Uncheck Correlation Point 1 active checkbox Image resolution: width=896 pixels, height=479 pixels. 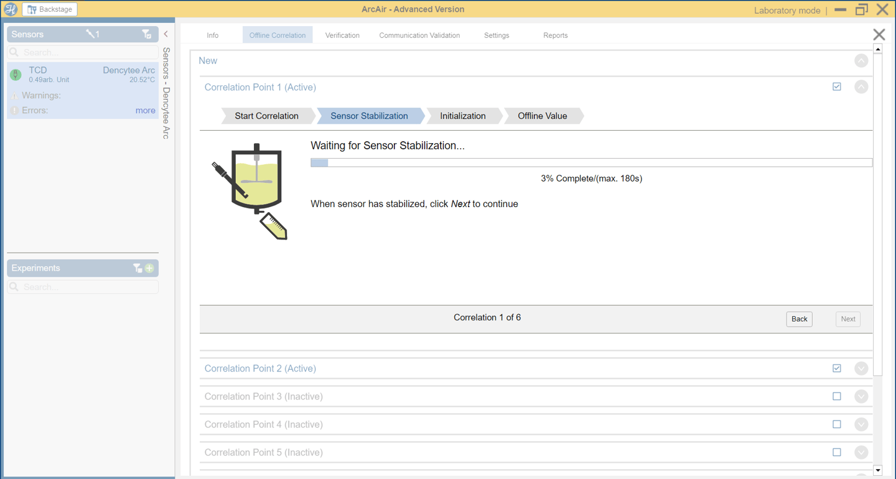coord(837,87)
